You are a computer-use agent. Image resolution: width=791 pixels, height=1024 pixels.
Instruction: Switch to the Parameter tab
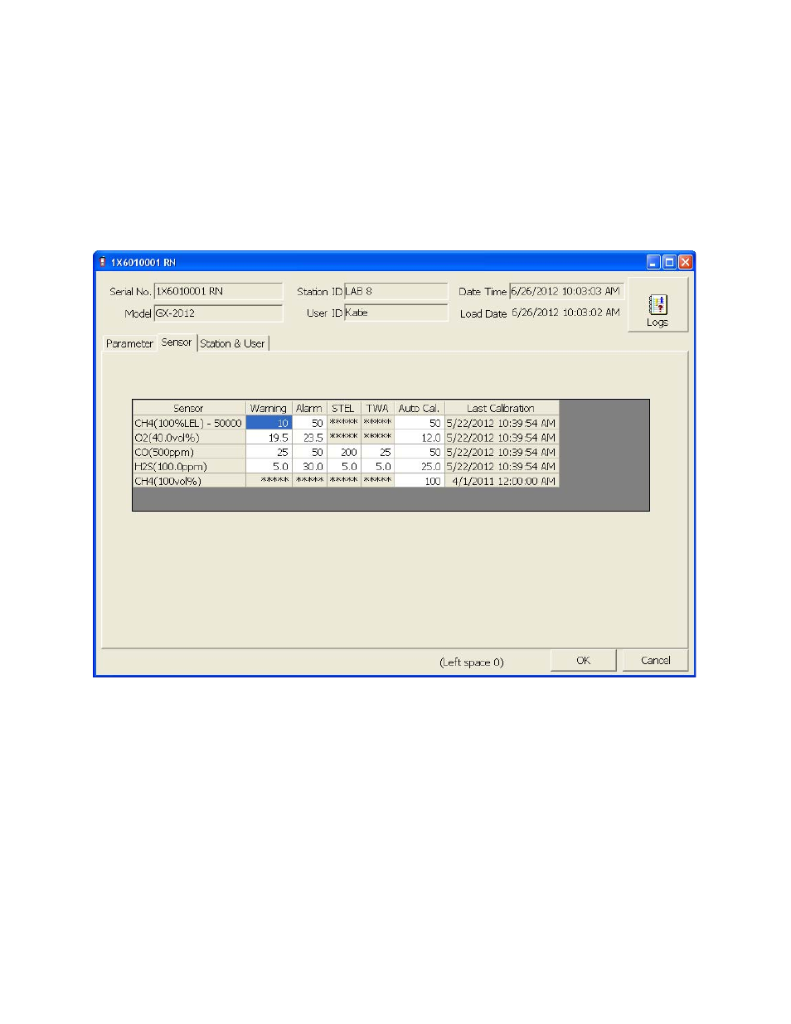coord(129,343)
